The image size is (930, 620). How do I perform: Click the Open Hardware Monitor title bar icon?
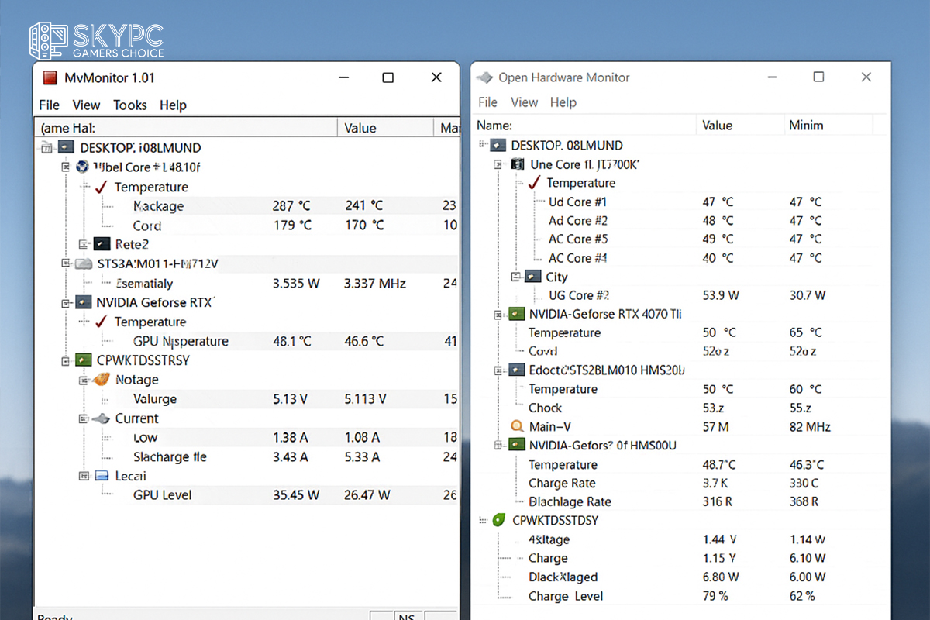click(x=484, y=77)
